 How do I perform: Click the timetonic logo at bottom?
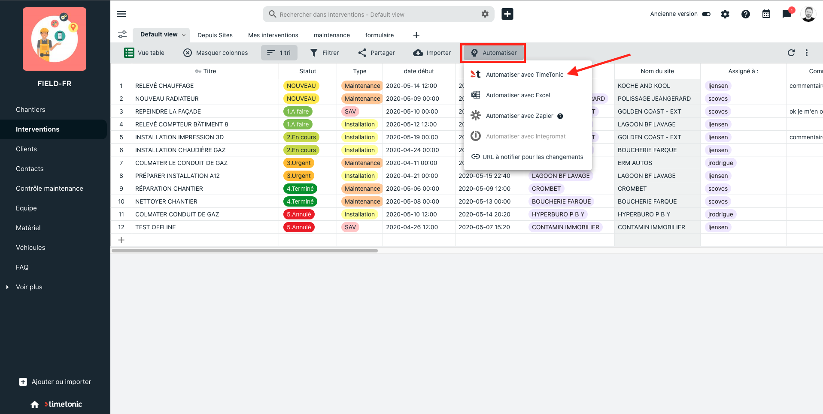(x=63, y=404)
